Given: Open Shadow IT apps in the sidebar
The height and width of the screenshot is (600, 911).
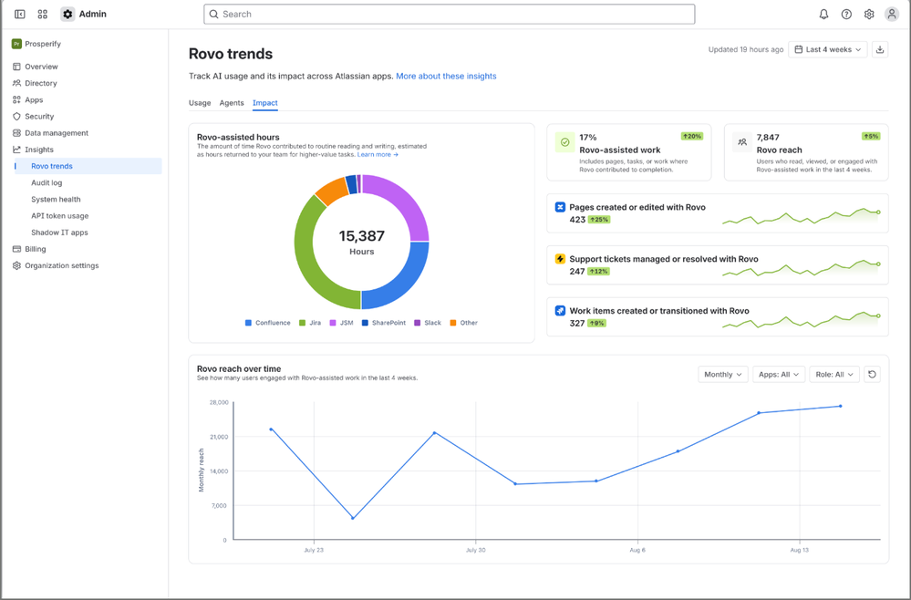Looking at the screenshot, I should tap(60, 233).
